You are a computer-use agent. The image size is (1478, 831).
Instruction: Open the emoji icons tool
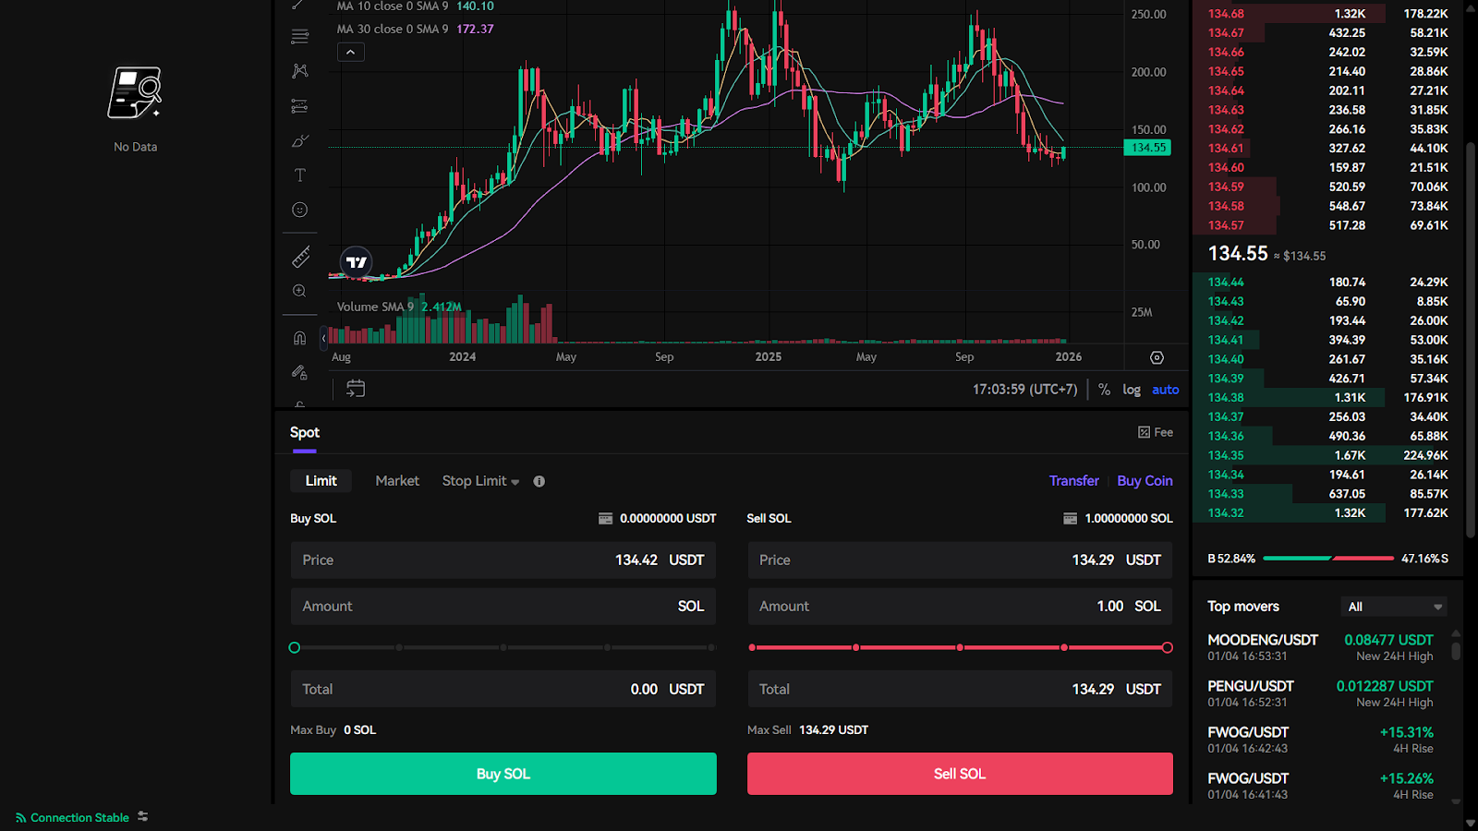(x=299, y=211)
